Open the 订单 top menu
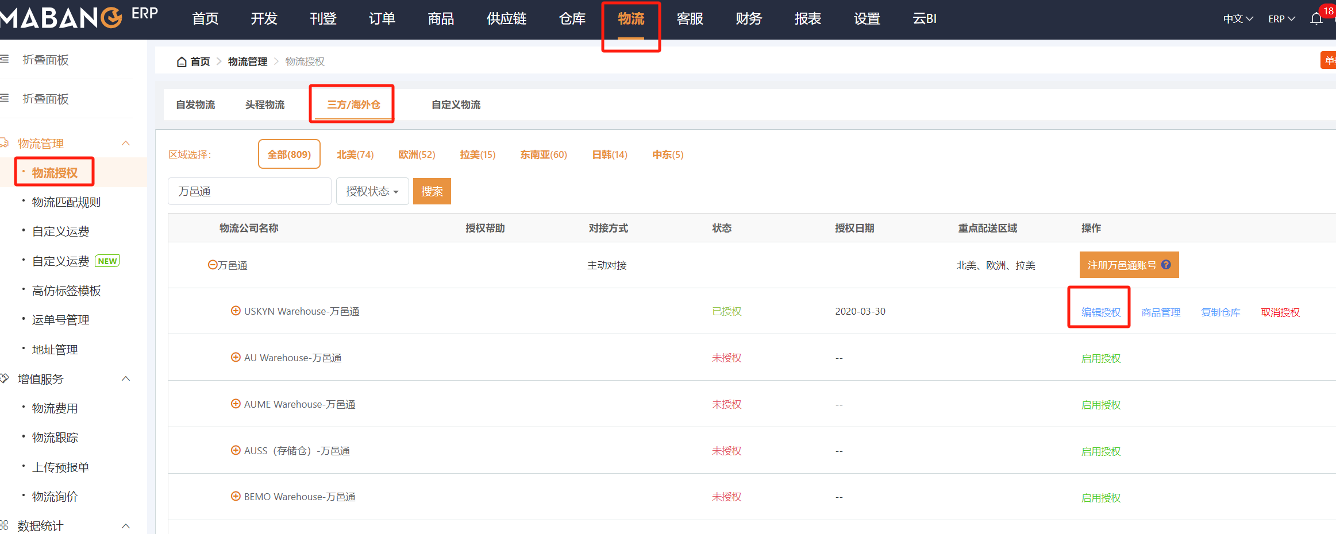This screenshot has height=534, width=1336. (x=382, y=19)
